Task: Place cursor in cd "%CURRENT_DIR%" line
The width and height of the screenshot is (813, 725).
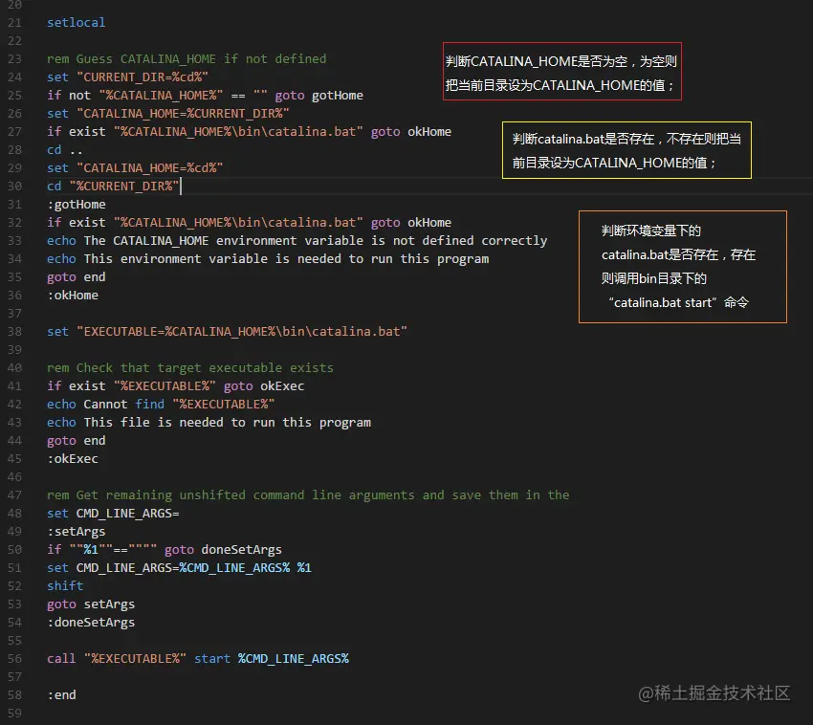Action: 113,187
